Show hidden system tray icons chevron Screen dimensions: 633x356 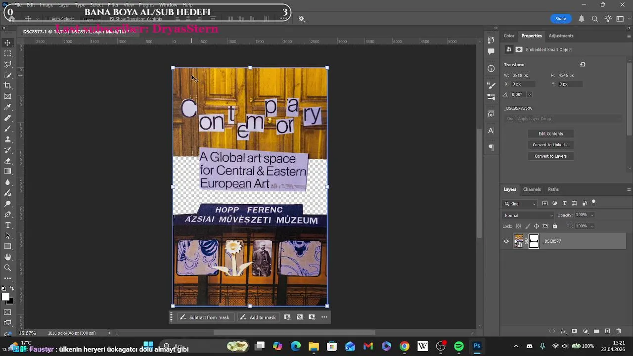pos(516,346)
